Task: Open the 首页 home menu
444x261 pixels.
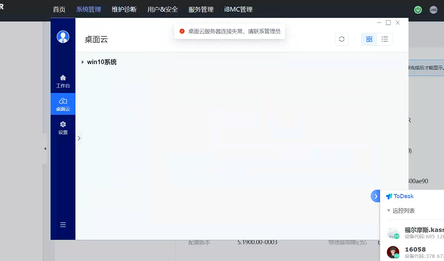Action: [59, 10]
